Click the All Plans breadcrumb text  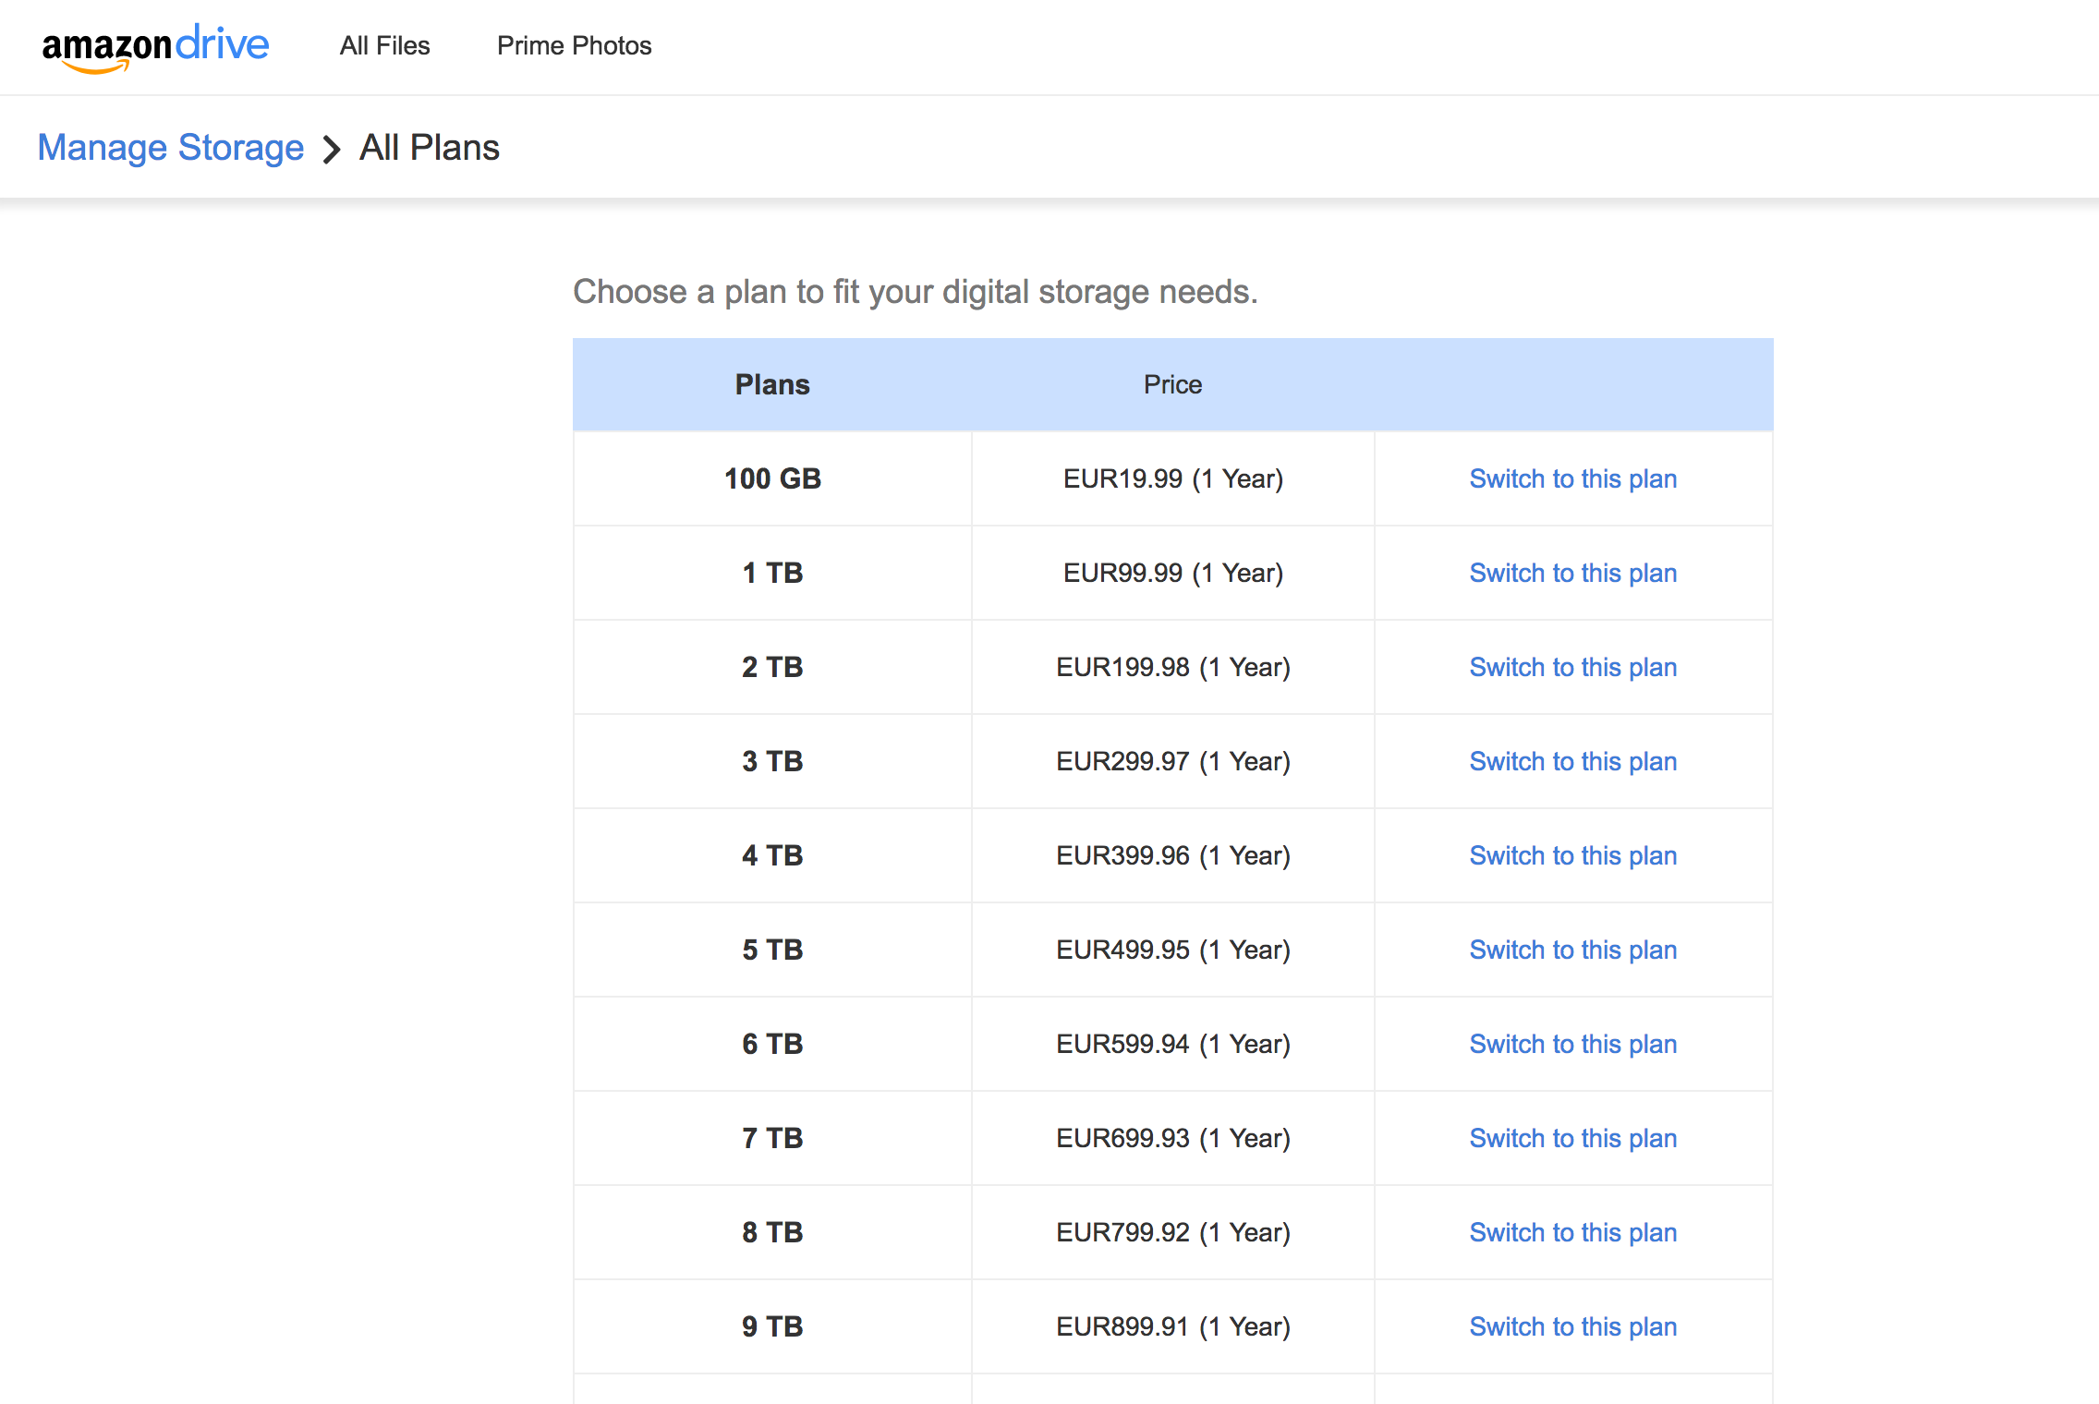pyautogui.click(x=430, y=148)
